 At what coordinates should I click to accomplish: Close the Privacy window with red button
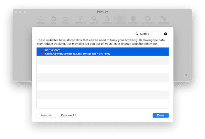[x=16, y=12]
